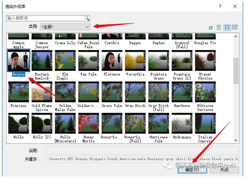Click the search magnifier icon
The height and width of the screenshot is (178, 245).
tap(87, 18)
